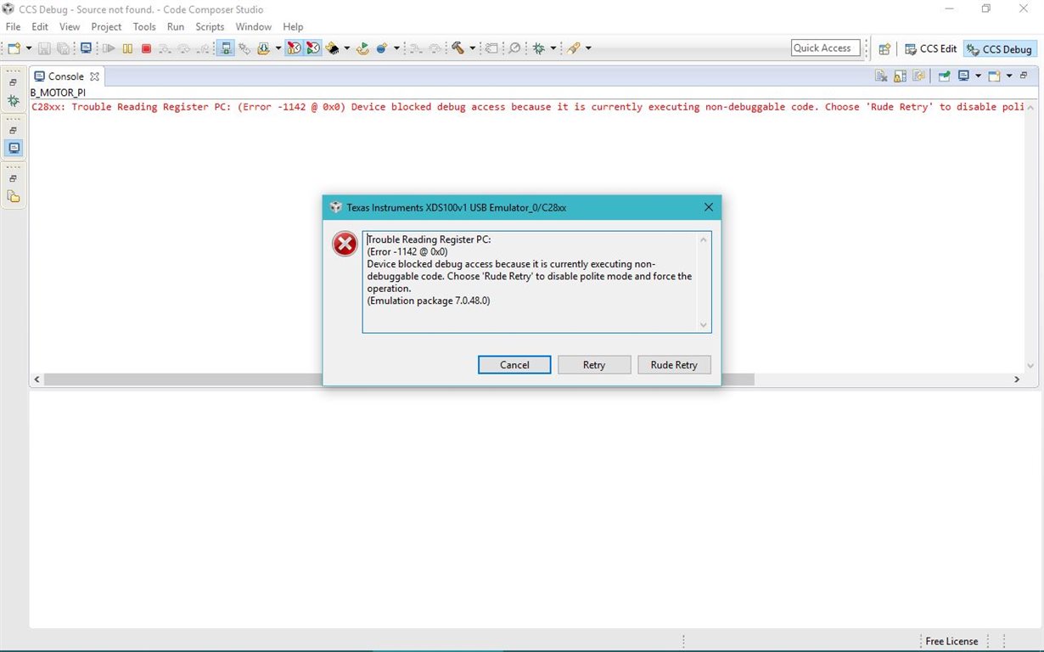The width and height of the screenshot is (1044, 652).
Task: Click the Build hammer icon
Action: [x=457, y=48]
